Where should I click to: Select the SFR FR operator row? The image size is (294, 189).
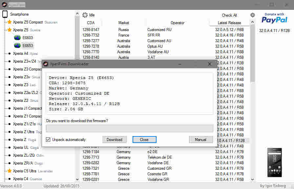[x=165, y=35]
